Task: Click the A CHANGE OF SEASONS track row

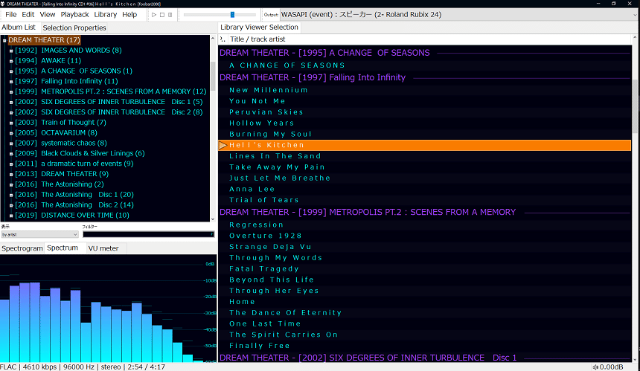Action: coord(424,65)
